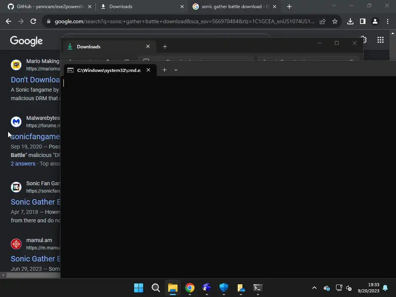The image size is (396, 297).
Task: Click OneDrive cloud icon in tray
Action: (326, 288)
